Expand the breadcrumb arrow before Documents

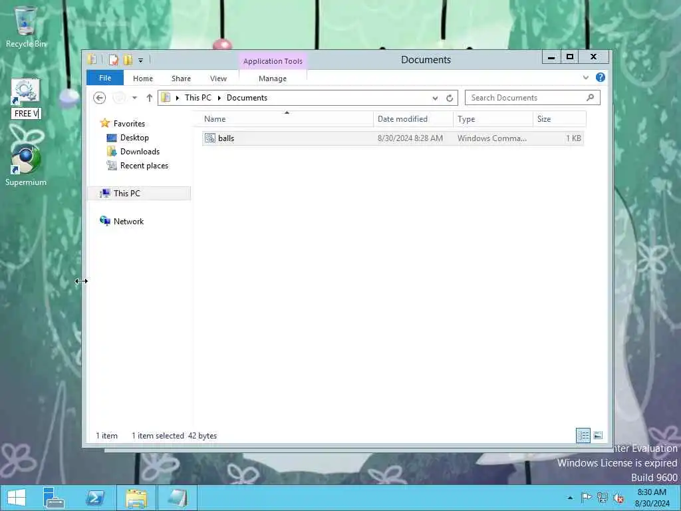pyautogui.click(x=219, y=98)
